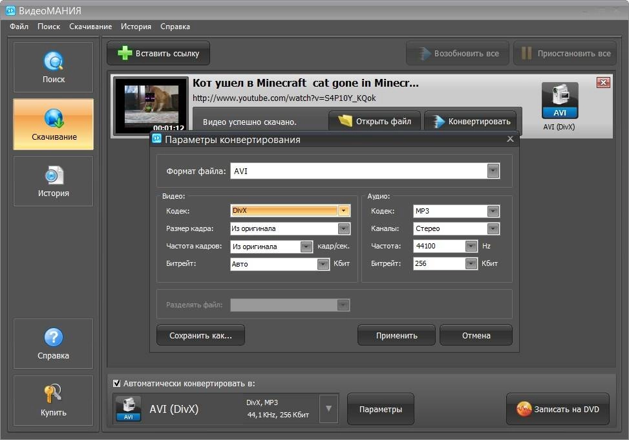The height and width of the screenshot is (440, 629).
Task: Click Приостановить все button
Action: [x=565, y=54]
